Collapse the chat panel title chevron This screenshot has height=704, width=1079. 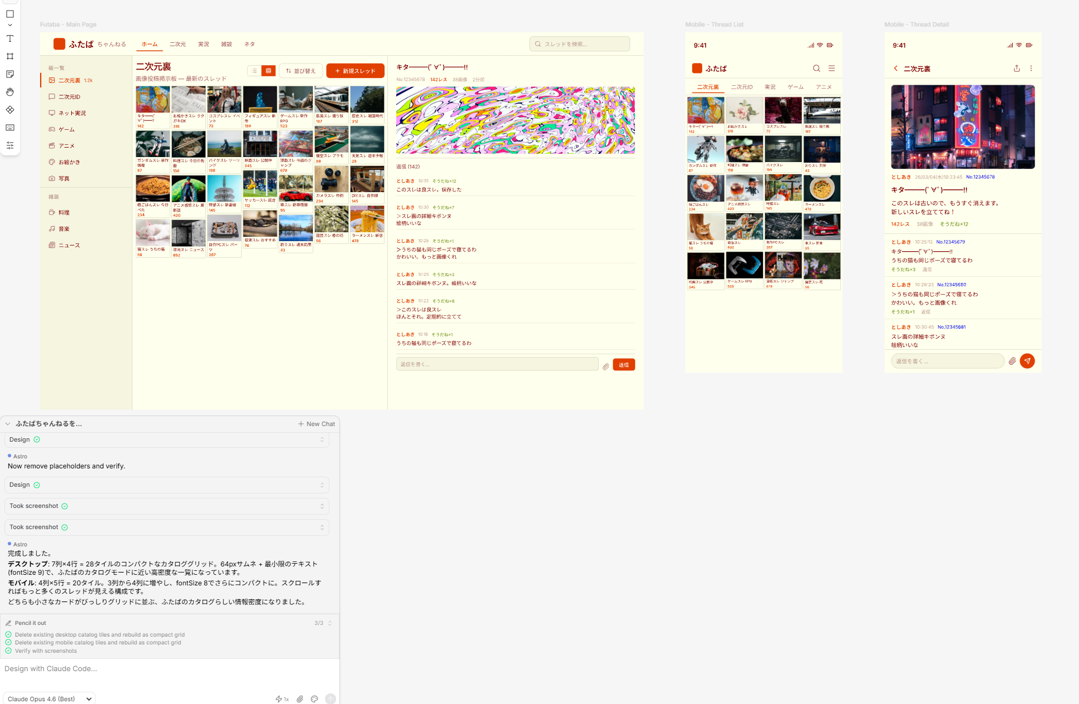click(8, 424)
